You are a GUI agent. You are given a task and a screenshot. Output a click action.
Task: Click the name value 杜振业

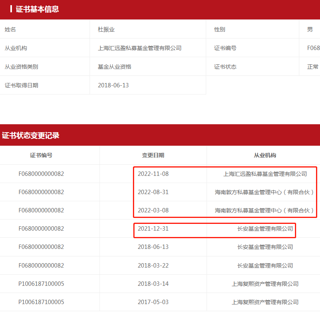[106, 29]
